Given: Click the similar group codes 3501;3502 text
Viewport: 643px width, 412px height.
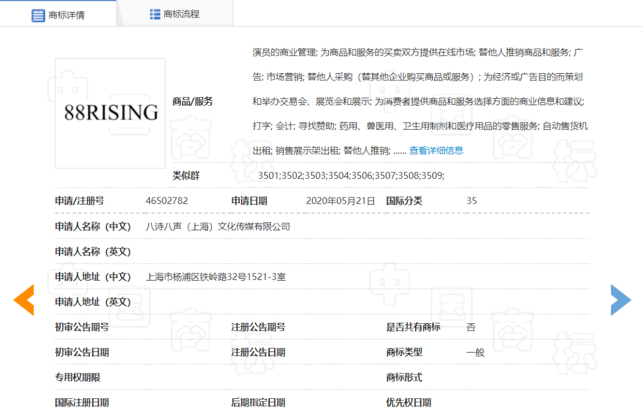Looking at the screenshot, I should 351,176.
